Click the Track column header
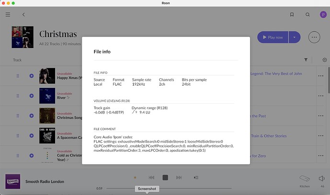 [17, 60]
